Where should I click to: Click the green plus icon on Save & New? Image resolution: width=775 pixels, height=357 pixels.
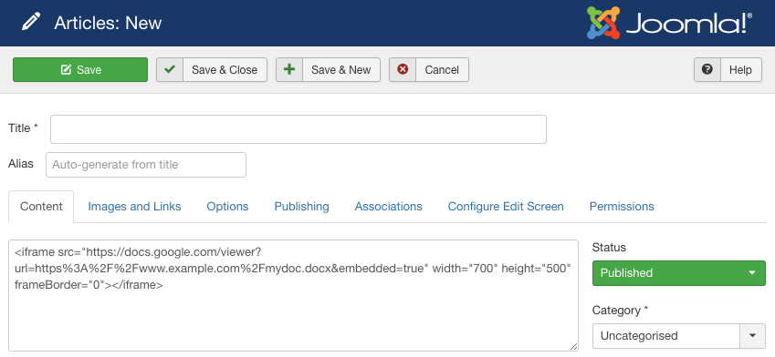pos(289,69)
